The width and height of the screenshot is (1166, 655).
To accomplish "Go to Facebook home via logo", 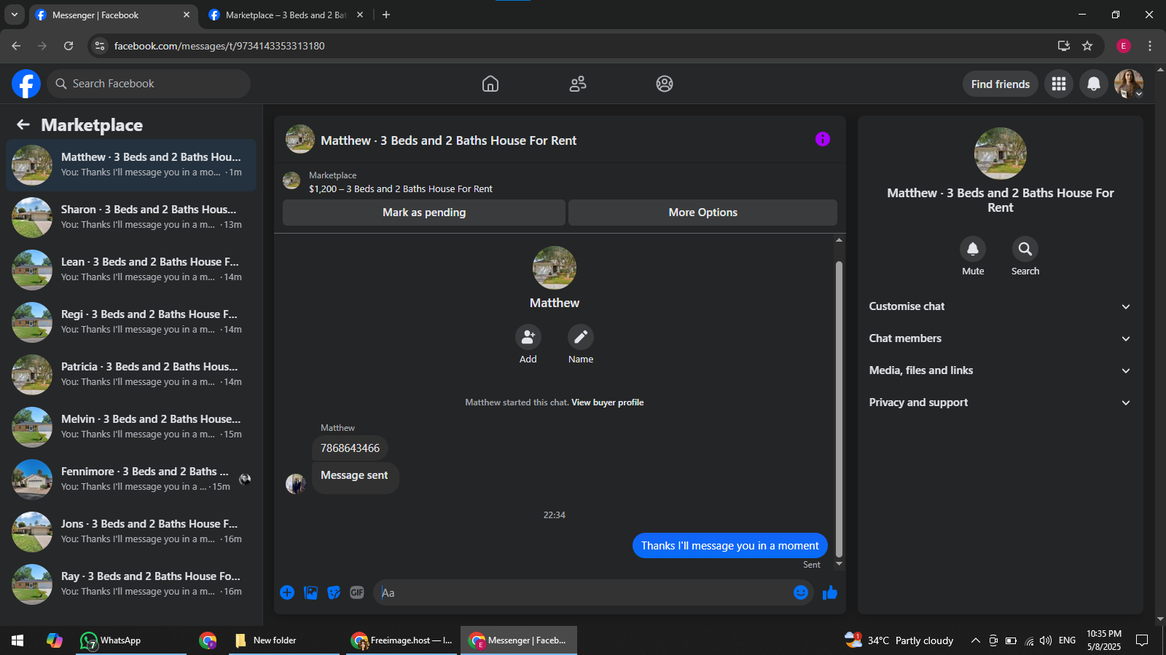I will pyautogui.click(x=26, y=84).
